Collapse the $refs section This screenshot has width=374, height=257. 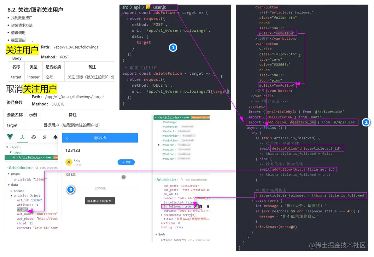(156, 234)
